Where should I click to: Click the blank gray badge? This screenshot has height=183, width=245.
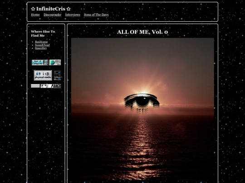tap(35, 86)
